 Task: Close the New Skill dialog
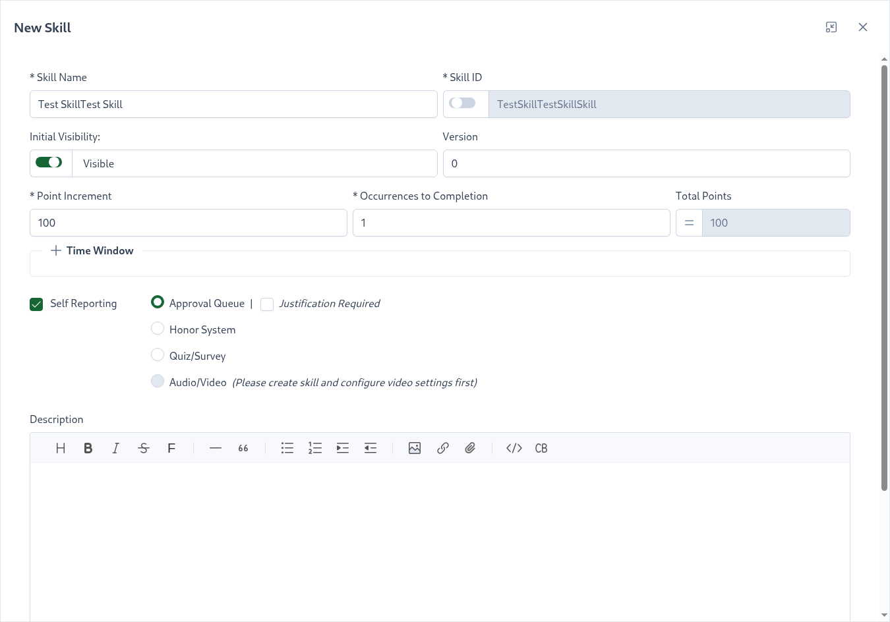tap(863, 27)
